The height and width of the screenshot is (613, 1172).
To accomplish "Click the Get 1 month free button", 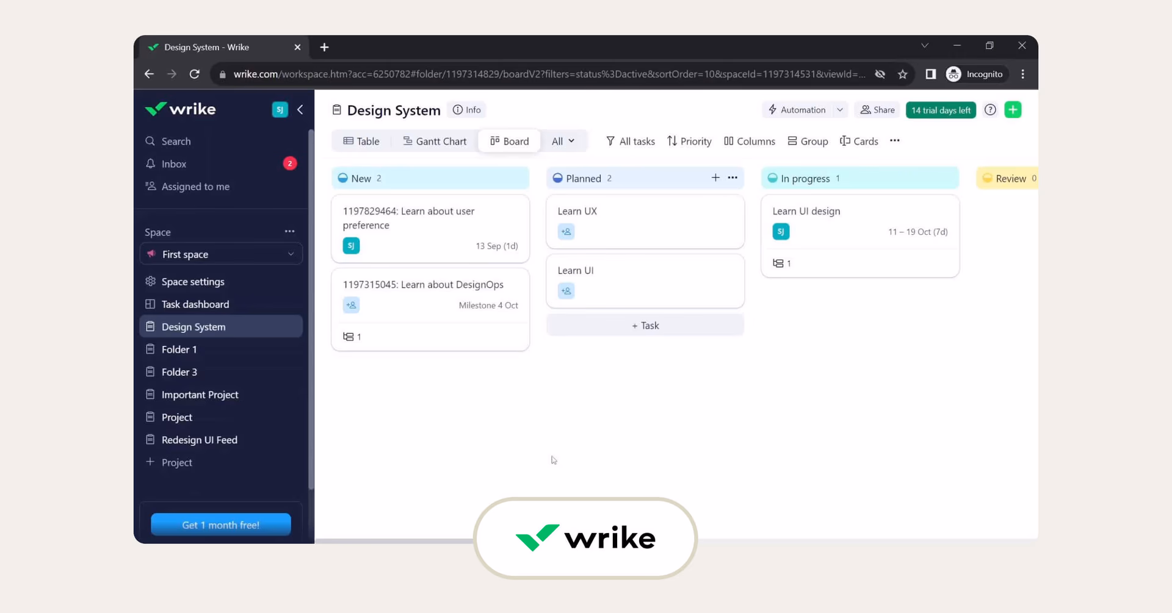I will (x=220, y=524).
